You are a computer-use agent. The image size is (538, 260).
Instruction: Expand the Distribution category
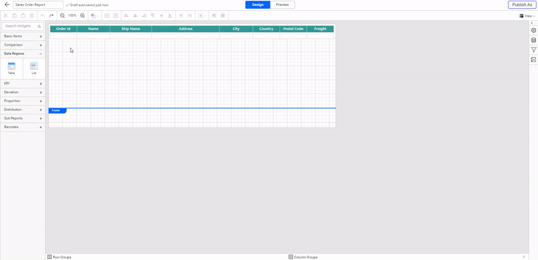(23, 110)
